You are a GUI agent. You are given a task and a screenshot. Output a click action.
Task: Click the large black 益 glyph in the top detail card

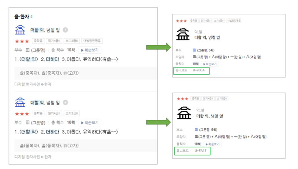(x=183, y=34)
